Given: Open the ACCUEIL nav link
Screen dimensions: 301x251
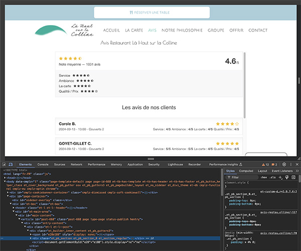Looking at the screenshot, I should click(111, 30).
